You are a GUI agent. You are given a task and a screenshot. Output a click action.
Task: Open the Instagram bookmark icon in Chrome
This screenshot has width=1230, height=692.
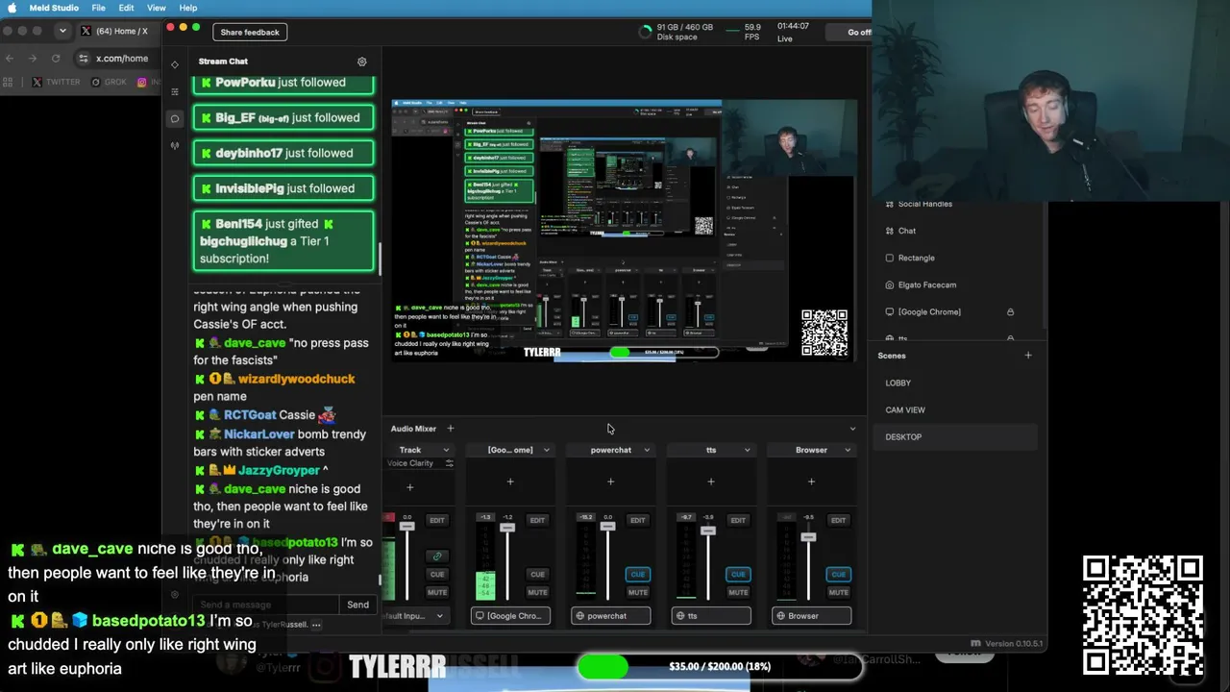pos(142,83)
